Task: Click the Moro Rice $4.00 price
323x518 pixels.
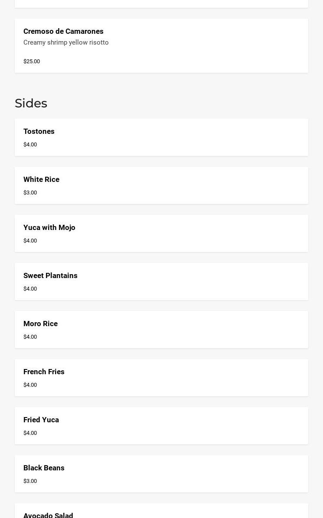Action: tap(30, 337)
